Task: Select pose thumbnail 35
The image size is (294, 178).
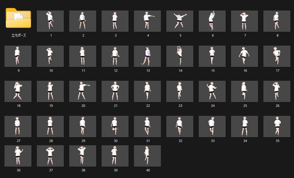Action: click(x=277, y=126)
